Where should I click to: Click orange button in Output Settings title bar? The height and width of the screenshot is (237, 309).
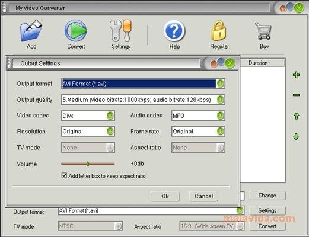coord(214,64)
